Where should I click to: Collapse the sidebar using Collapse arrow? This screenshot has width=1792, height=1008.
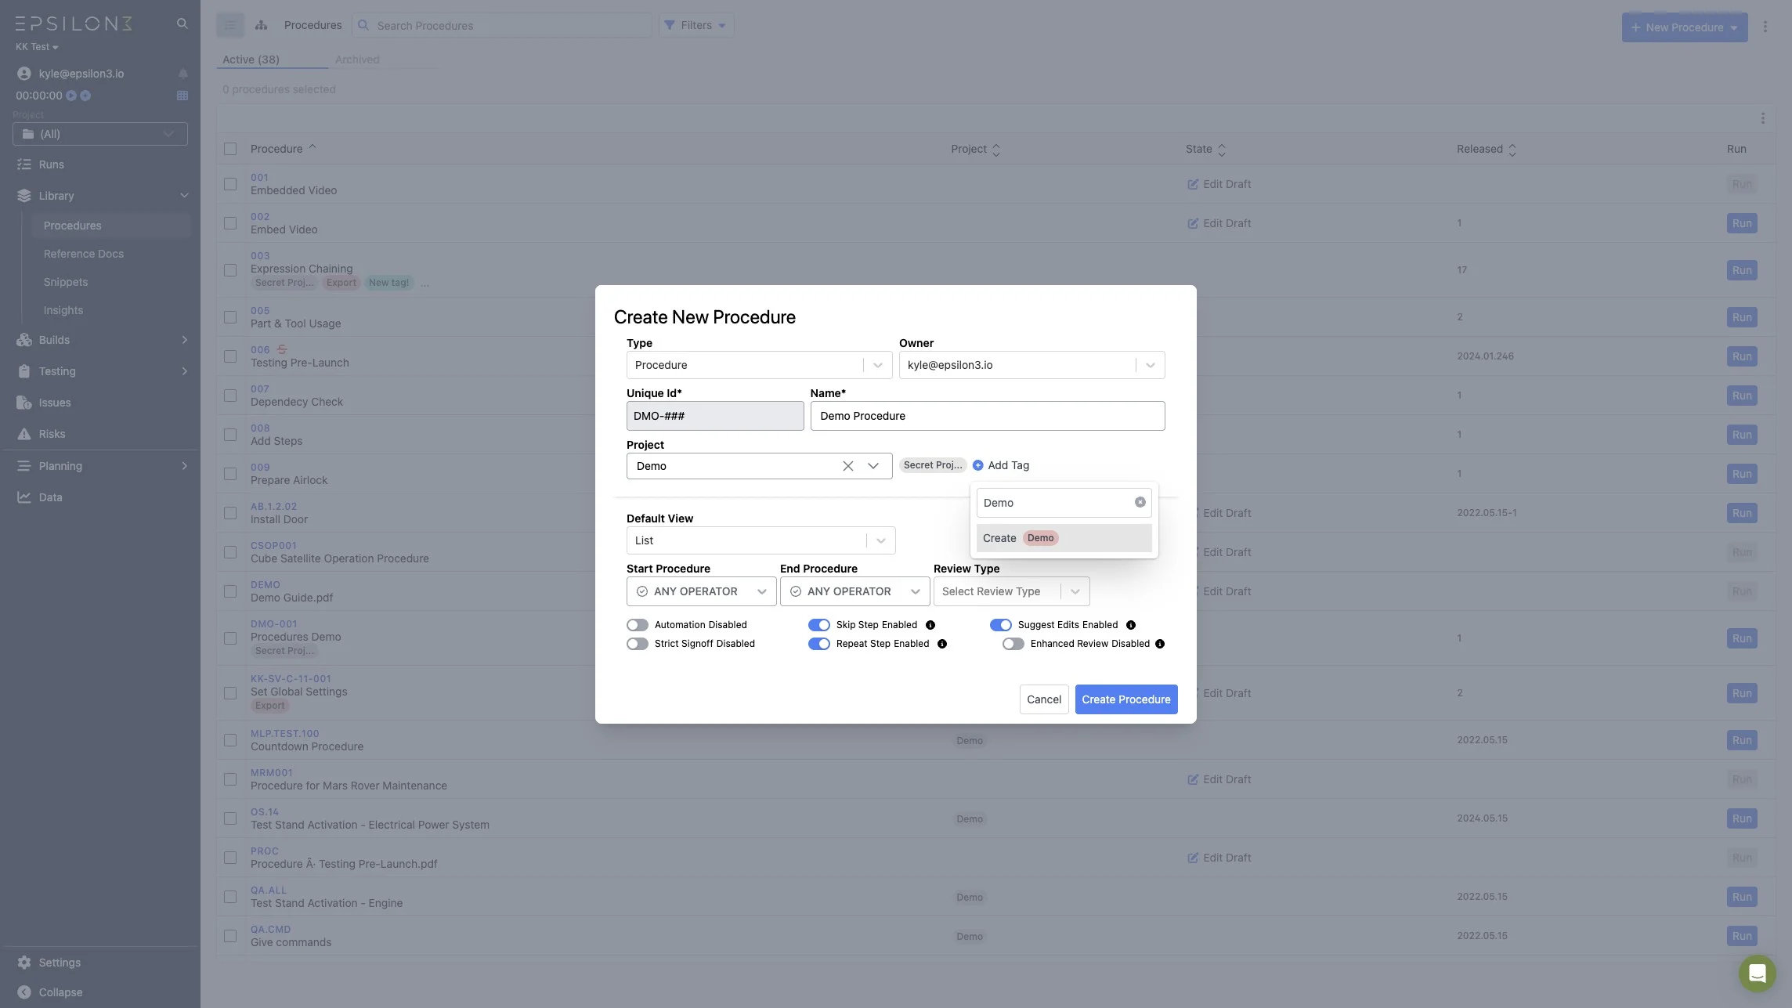(24, 992)
